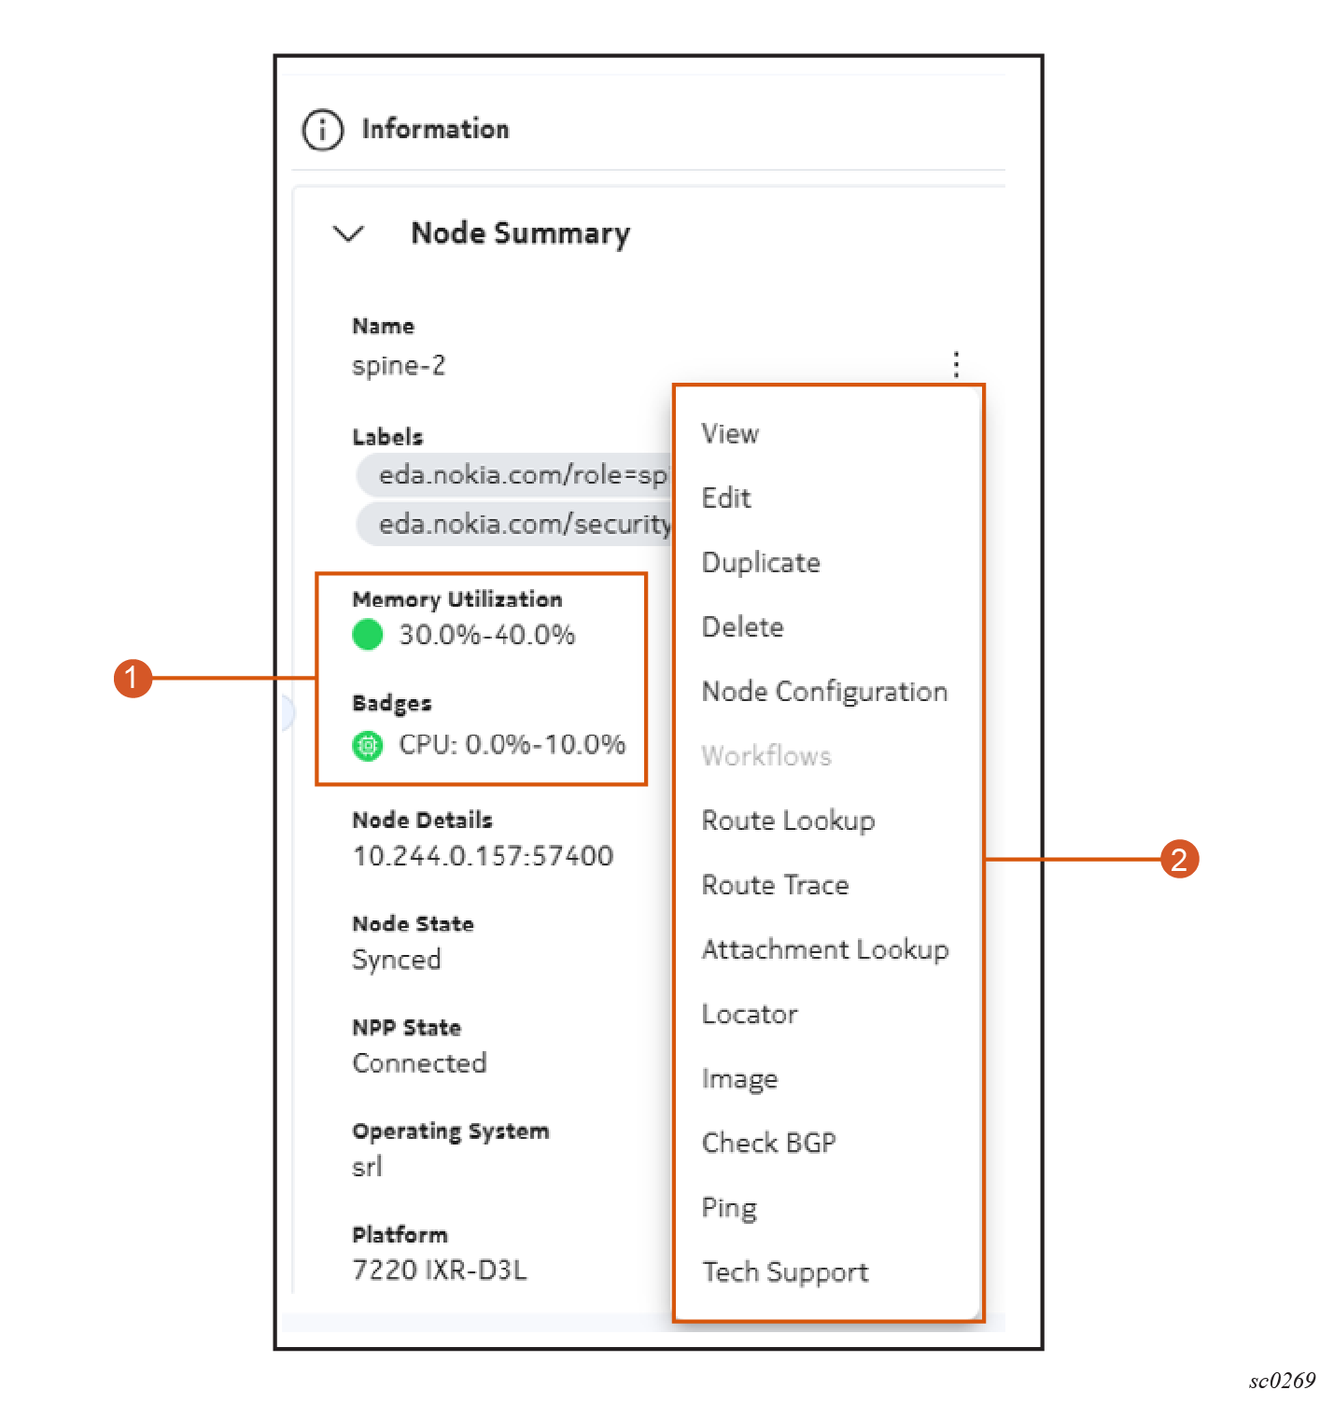
Task: Click Locator in the context menu
Action: pos(750,1015)
